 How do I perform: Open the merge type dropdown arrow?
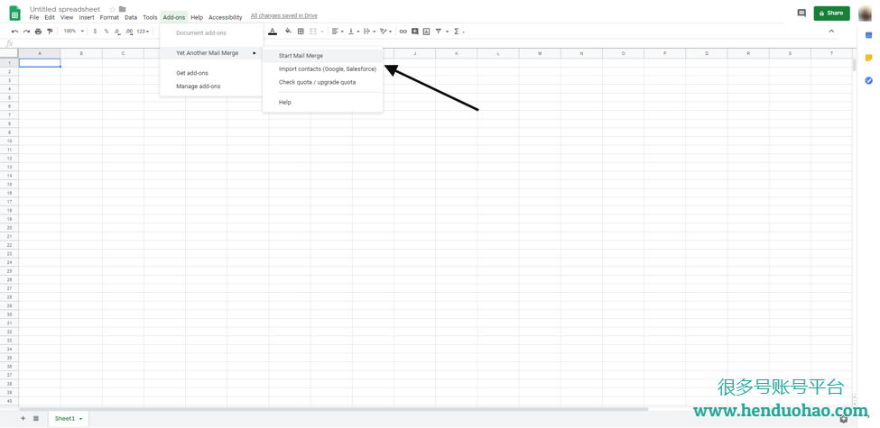click(321, 32)
